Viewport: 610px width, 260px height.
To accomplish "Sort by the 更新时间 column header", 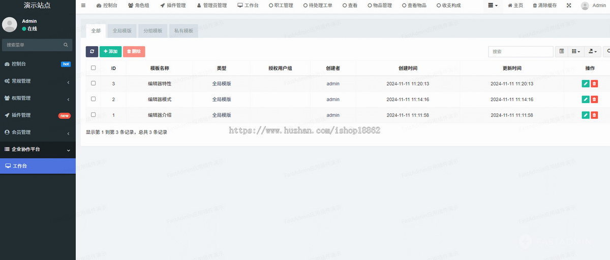I will [512, 68].
